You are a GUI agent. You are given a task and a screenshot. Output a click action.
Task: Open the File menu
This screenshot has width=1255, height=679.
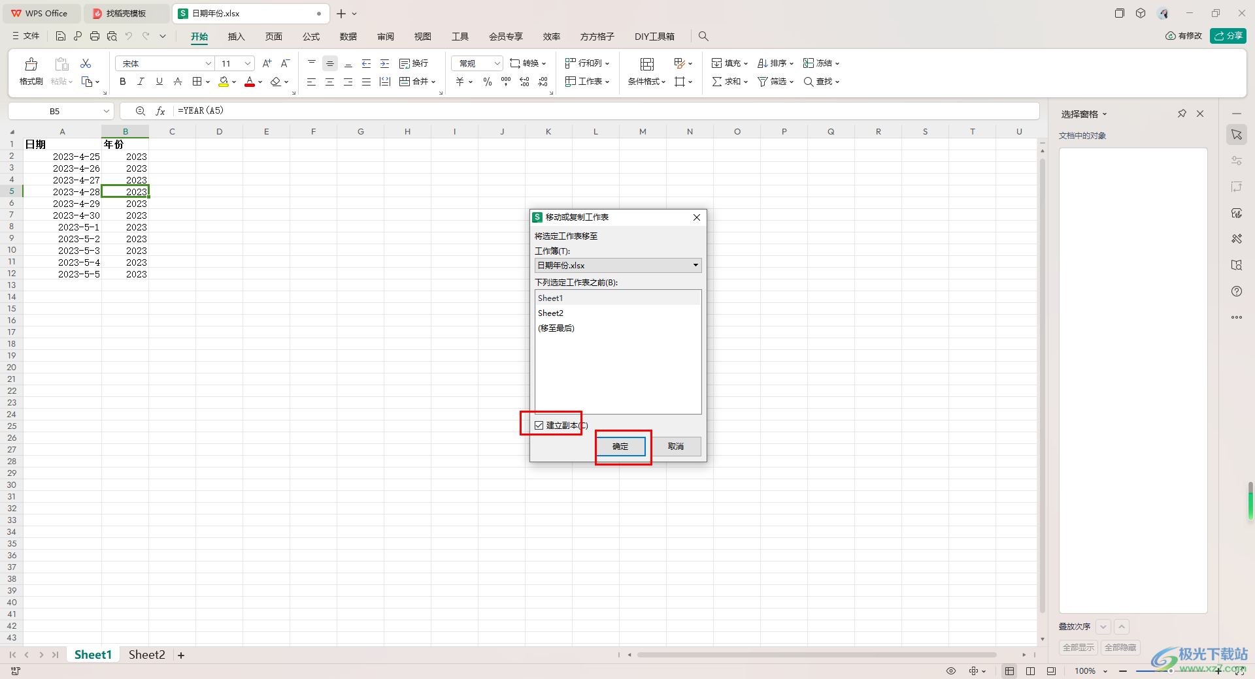click(x=26, y=36)
